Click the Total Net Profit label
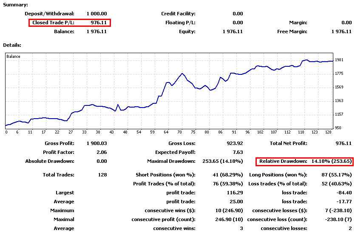 coord(288,144)
